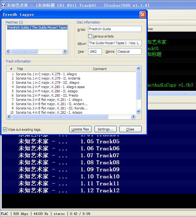Click the foobar2000 alien icon in the title bar
This screenshot has height=217, width=196.
coord(3,5)
